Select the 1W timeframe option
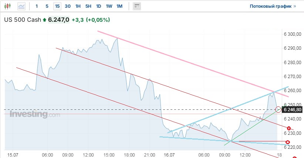 click(109, 6)
